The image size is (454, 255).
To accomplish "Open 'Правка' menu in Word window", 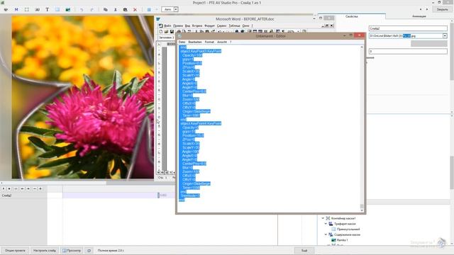I will coord(178,25).
